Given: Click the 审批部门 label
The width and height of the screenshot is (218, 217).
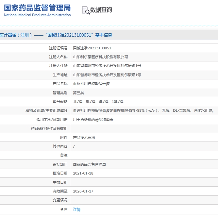Looking at the screenshot, I should pyautogui.click(x=60, y=164).
